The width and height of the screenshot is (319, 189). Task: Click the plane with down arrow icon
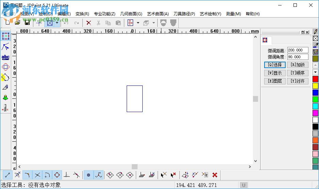click(185, 175)
